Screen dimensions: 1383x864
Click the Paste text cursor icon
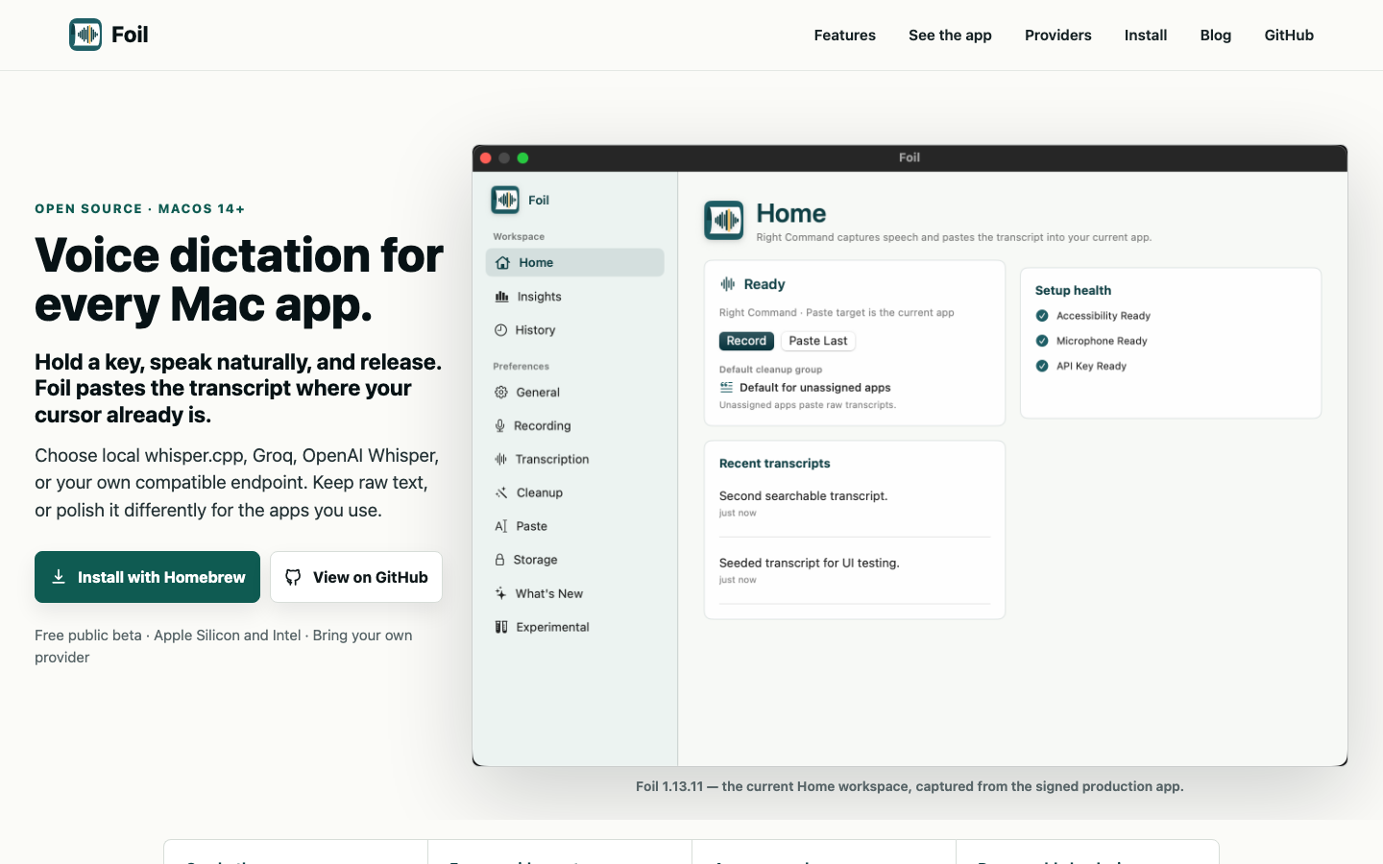click(x=500, y=526)
